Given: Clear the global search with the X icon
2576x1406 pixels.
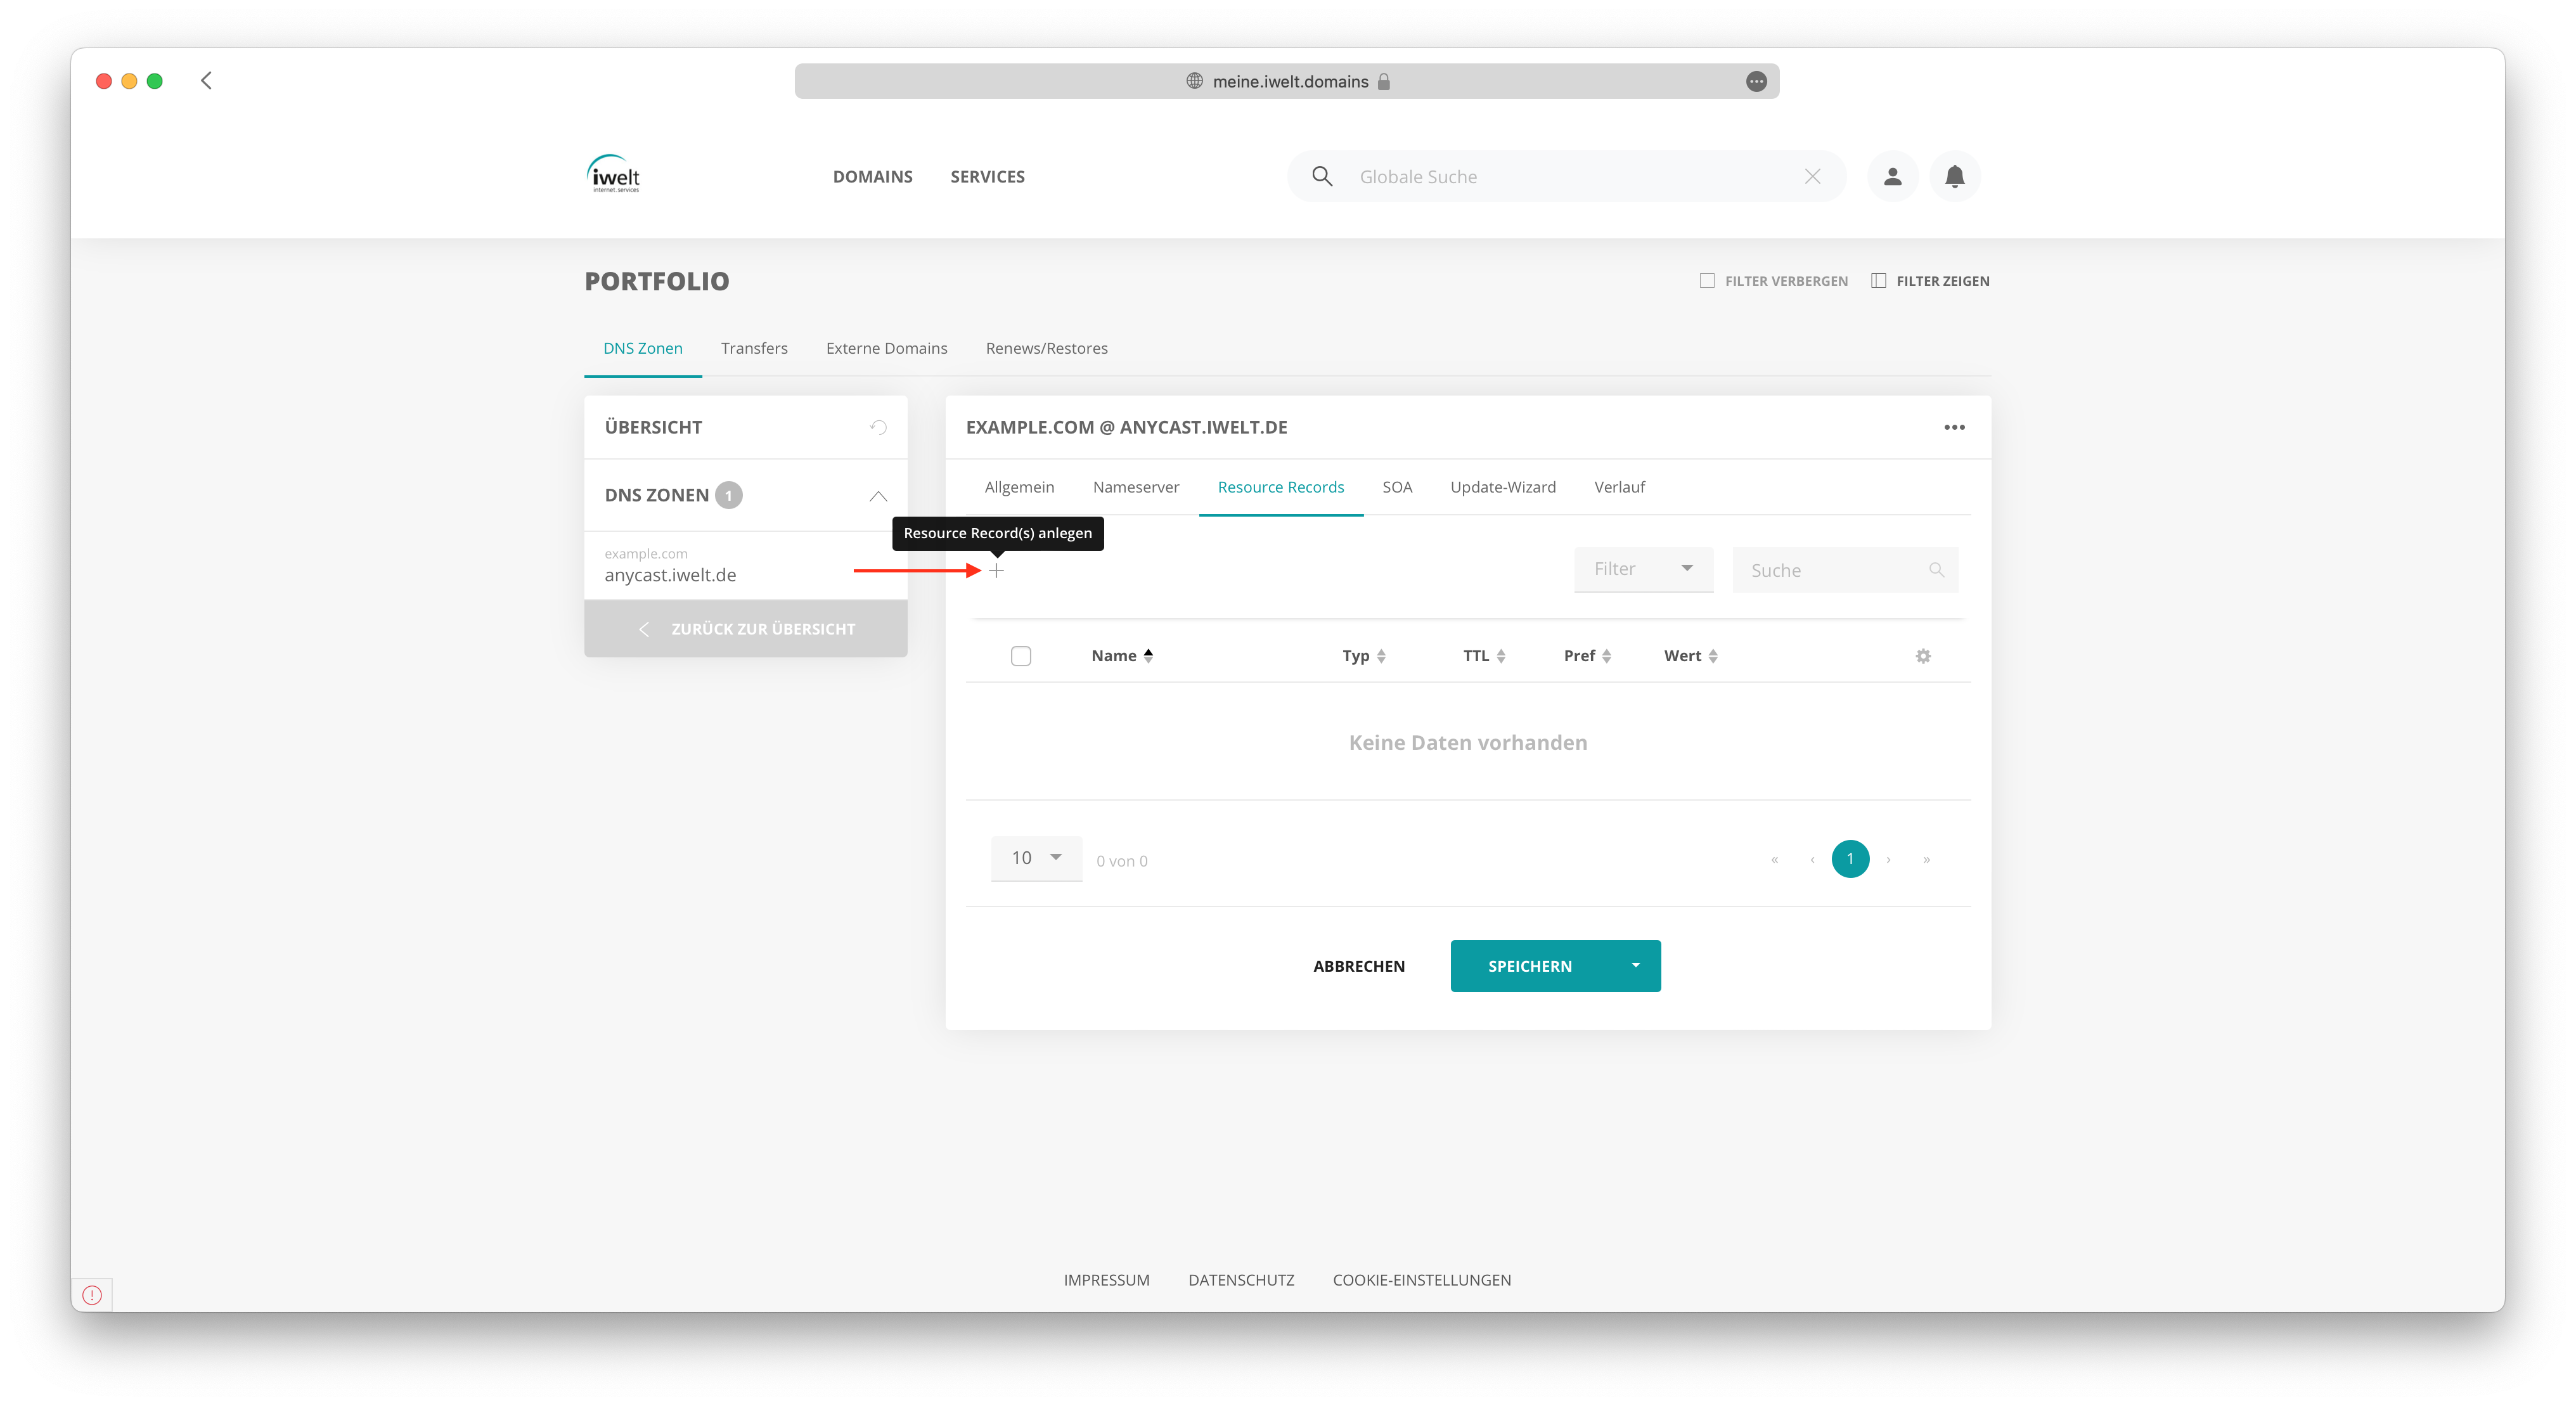Looking at the screenshot, I should pos(1812,176).
